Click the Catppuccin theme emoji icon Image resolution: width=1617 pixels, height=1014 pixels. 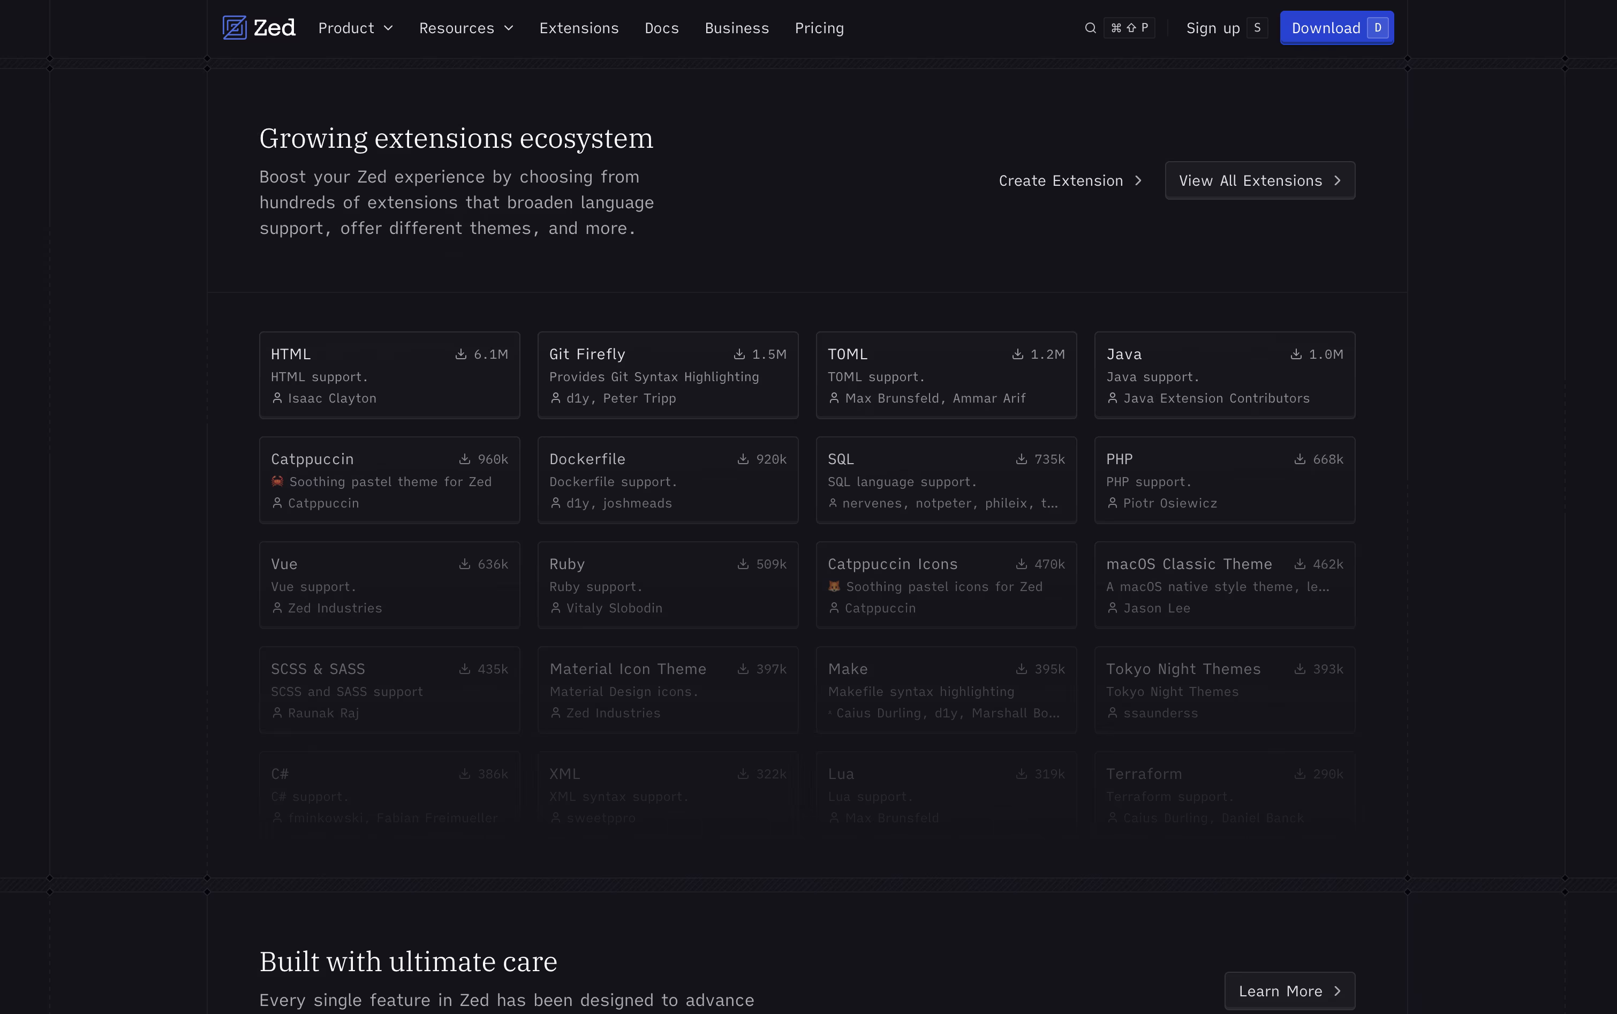(x=277, y=481)
